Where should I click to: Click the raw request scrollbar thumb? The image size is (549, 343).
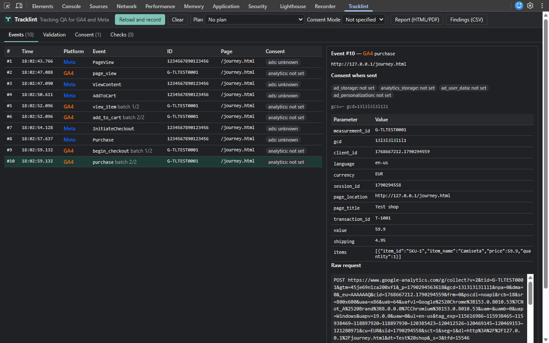pyautogui.click(x=530, y=294)
